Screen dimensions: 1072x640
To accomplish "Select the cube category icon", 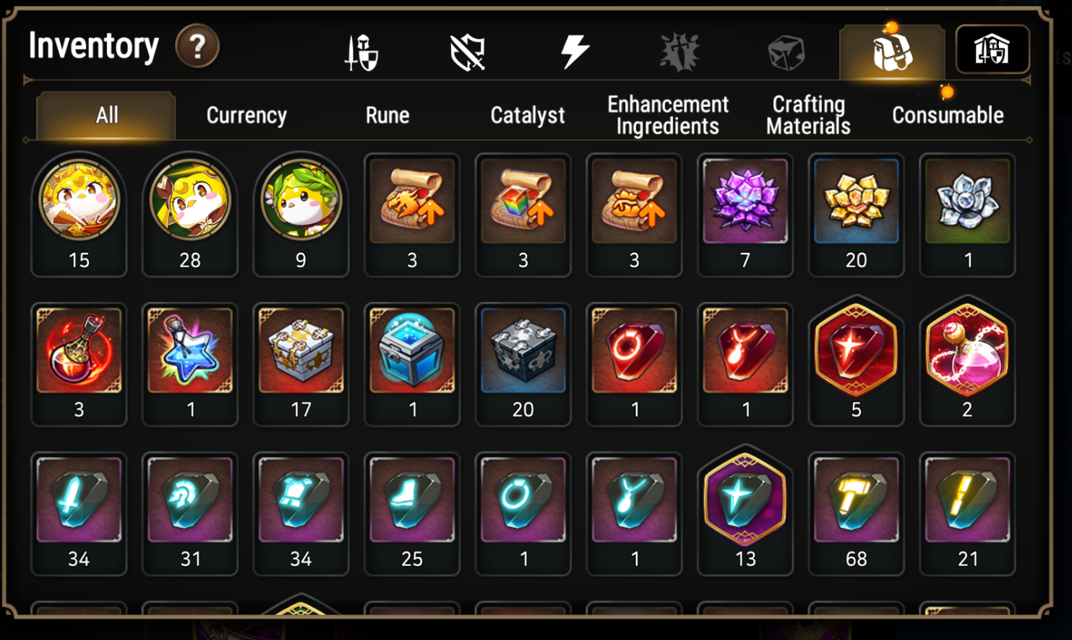I will [x=786, y=53].
